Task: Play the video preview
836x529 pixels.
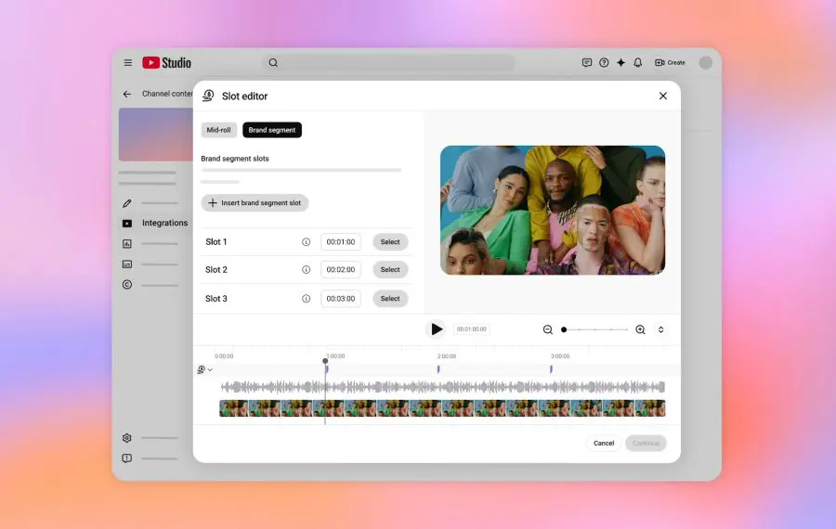Action: [x=437, y=329]
